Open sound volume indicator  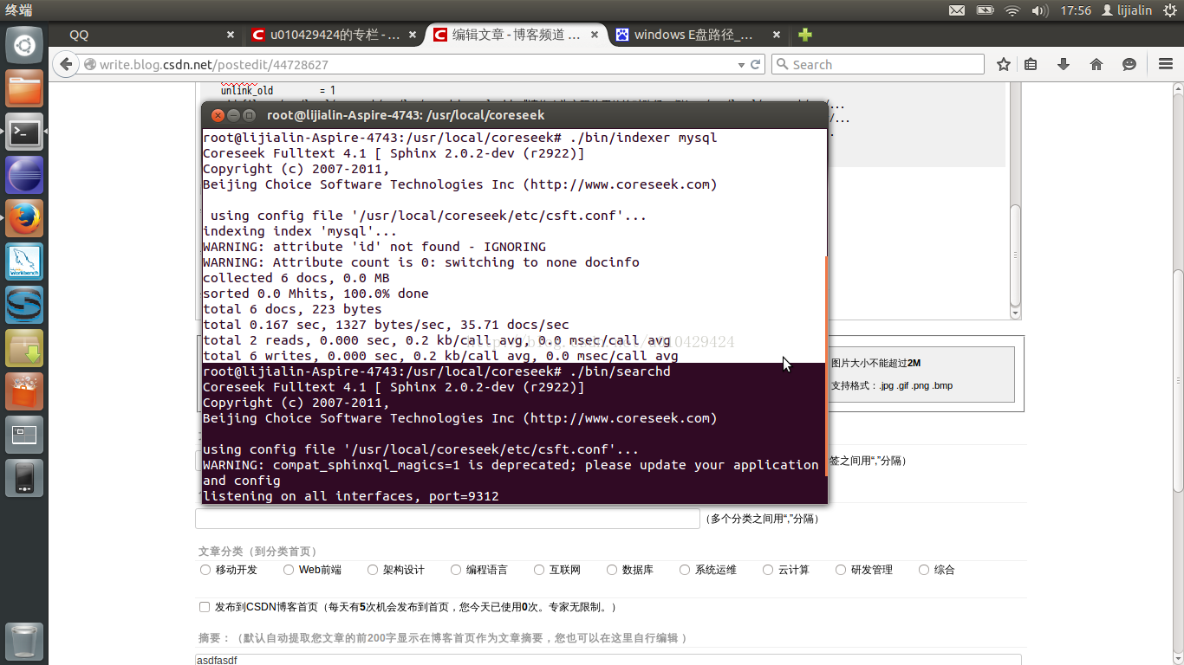tap(1040, 10)
